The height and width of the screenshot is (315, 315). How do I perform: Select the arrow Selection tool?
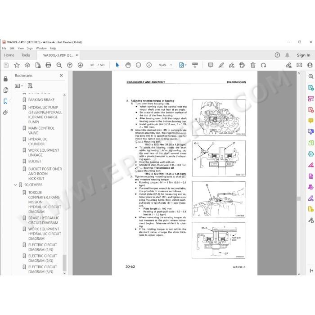coord(117,65)
